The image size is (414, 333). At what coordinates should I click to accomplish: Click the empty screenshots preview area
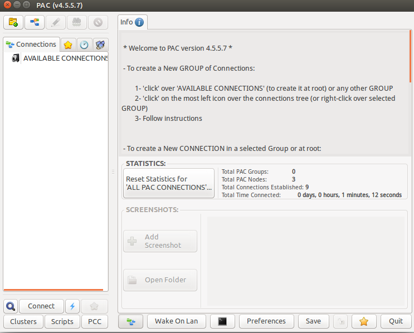coord(306,261)
